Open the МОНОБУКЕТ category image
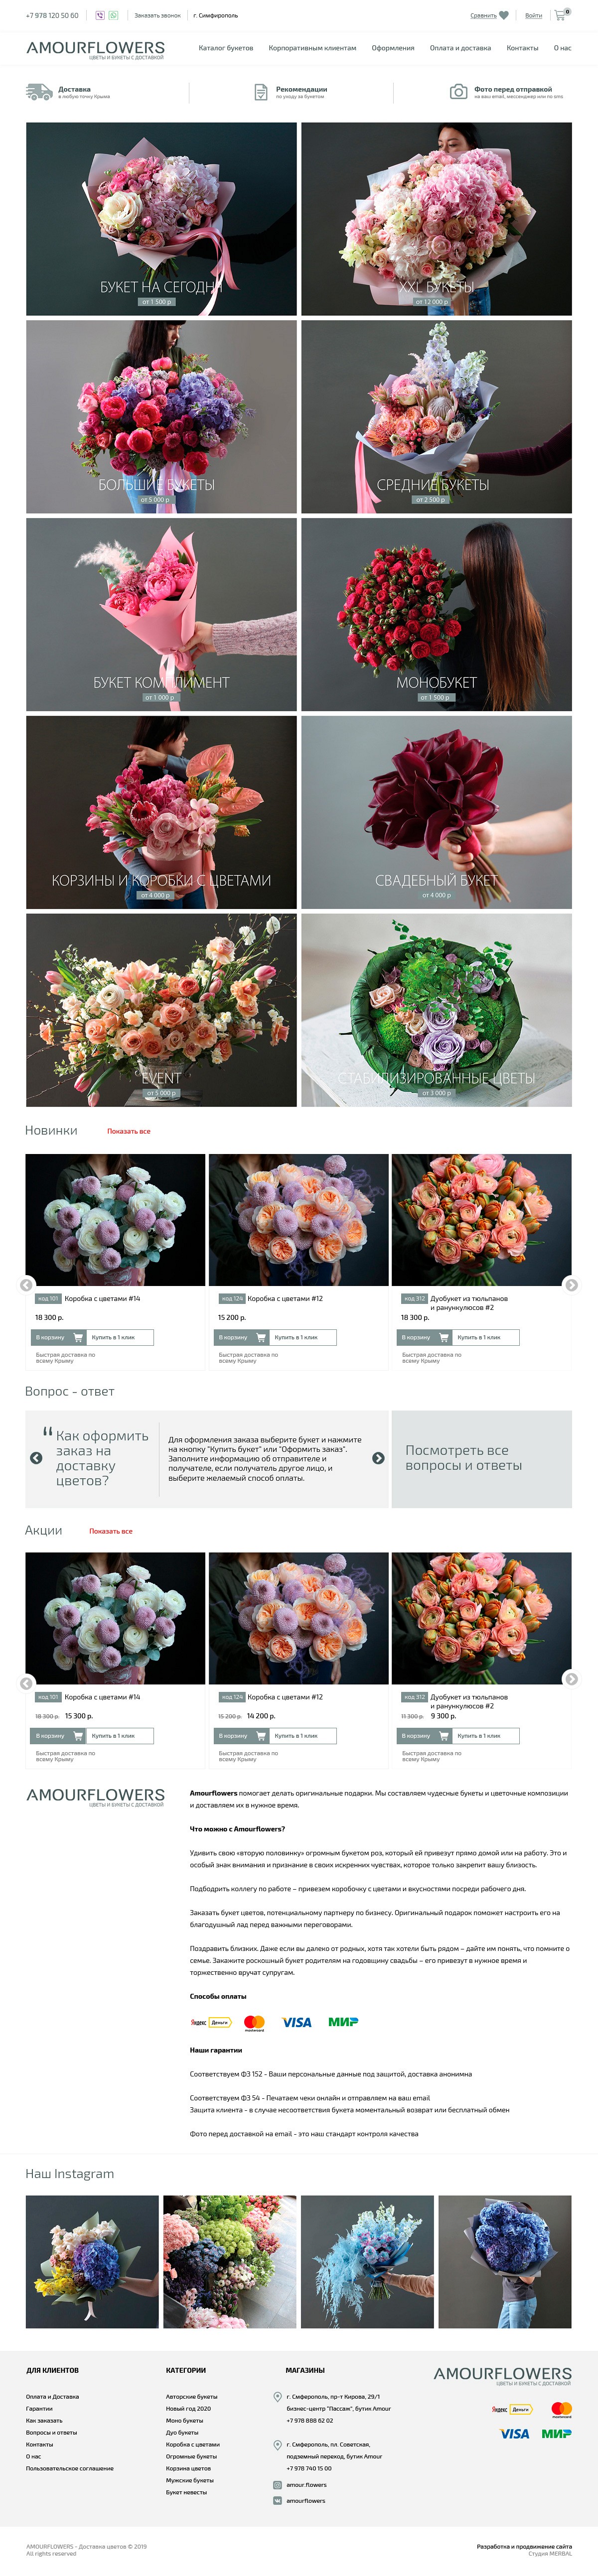Image resolution: width=598 pixels, height=2576 pixels. [x=436, y=614]
